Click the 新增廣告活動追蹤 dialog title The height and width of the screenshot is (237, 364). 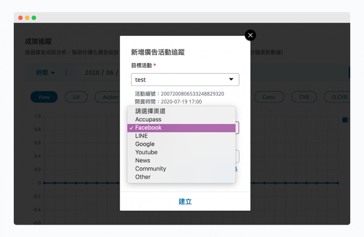[x=158, y=52]
